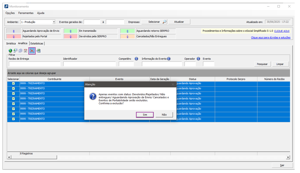
Task: Focus the Competênc filter field
Action: tap(126, 64)
